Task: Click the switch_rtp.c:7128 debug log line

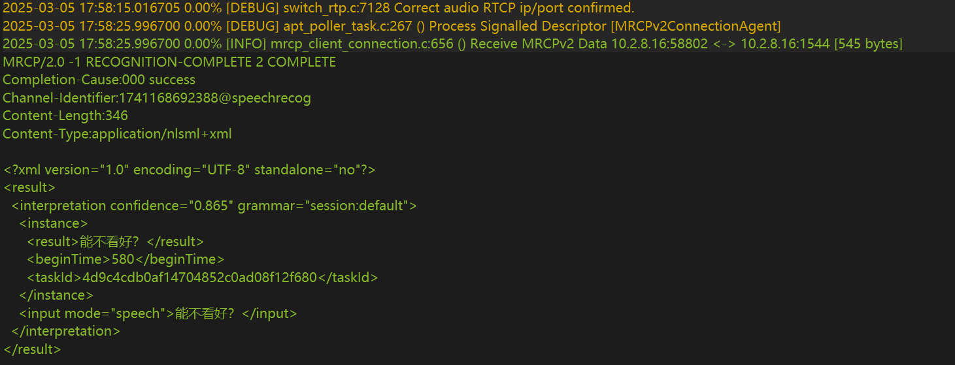Action: point(318,8)
